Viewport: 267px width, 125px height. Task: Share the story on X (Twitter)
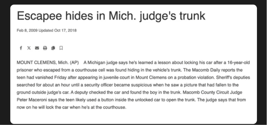pos(29,48)
